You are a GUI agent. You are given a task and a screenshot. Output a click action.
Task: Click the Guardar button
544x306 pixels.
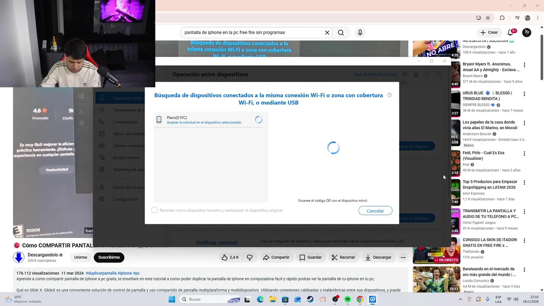point(311,257)
